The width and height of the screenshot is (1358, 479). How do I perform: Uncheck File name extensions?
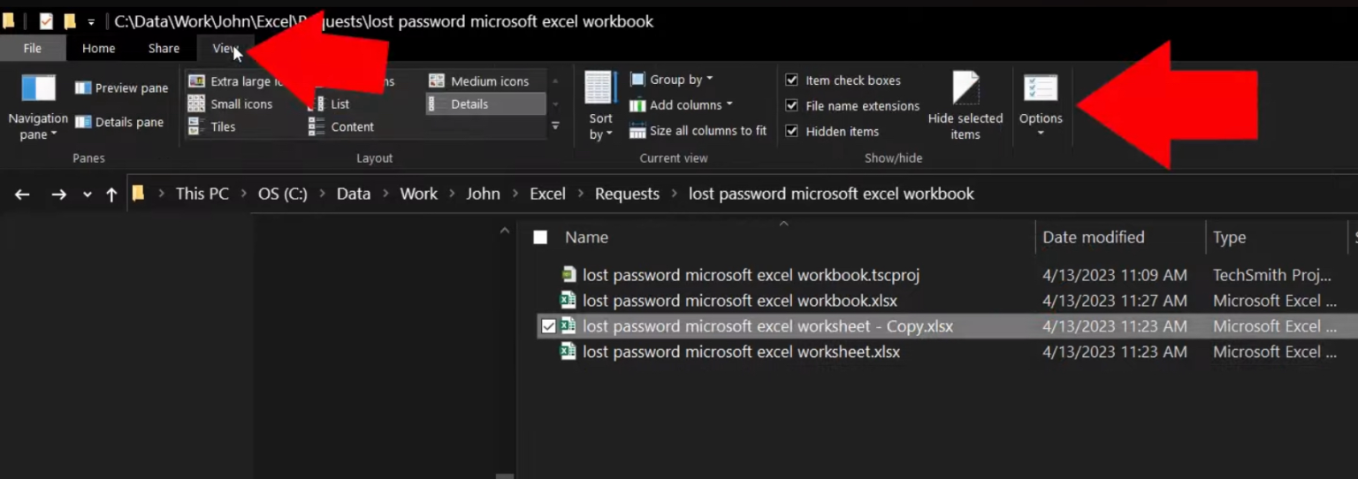tap(792, 106)
